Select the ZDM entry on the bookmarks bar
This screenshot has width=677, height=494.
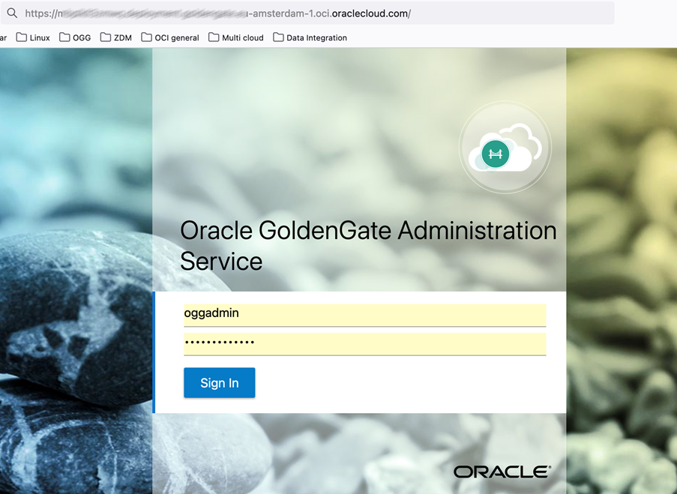coord(115,37)
